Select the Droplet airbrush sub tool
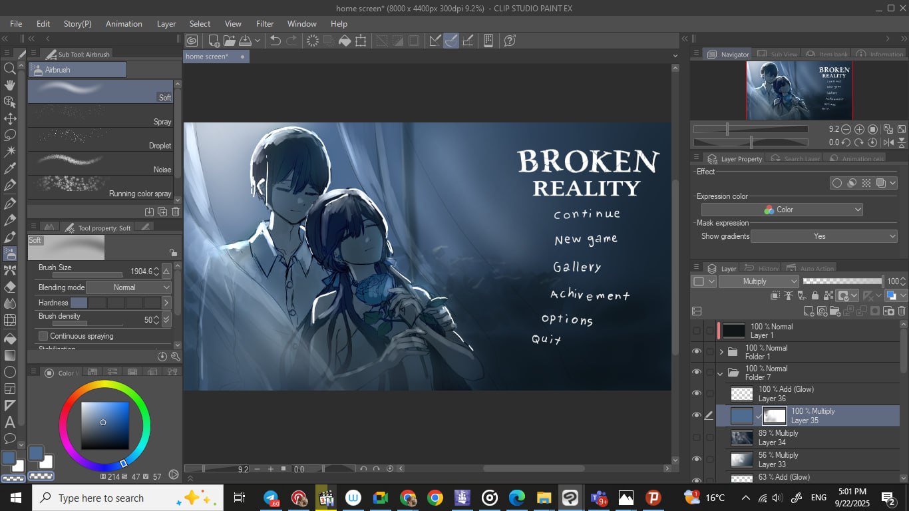This screenshot has width=909, height=511. (x=100, y=140)
